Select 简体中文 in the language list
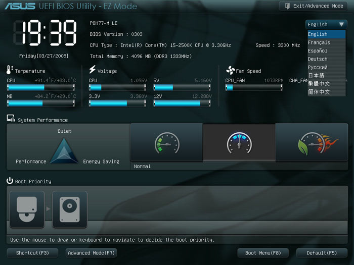Image resolution: width=354 pixels, height=265 pixels. [327, 92]
